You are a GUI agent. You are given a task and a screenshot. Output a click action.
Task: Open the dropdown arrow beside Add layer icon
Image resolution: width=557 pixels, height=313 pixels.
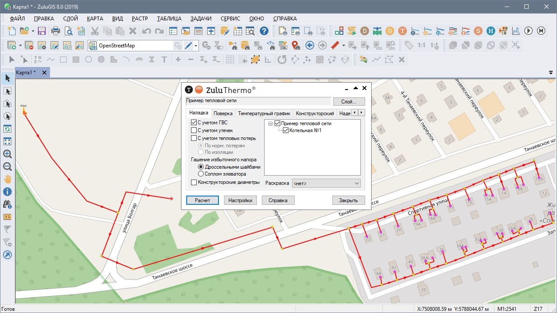[x=20, y=45]
